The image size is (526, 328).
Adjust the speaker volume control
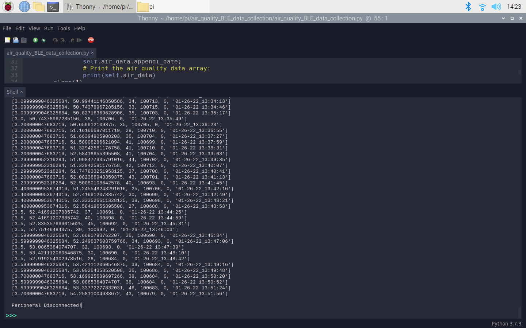[x=496, y=6]
